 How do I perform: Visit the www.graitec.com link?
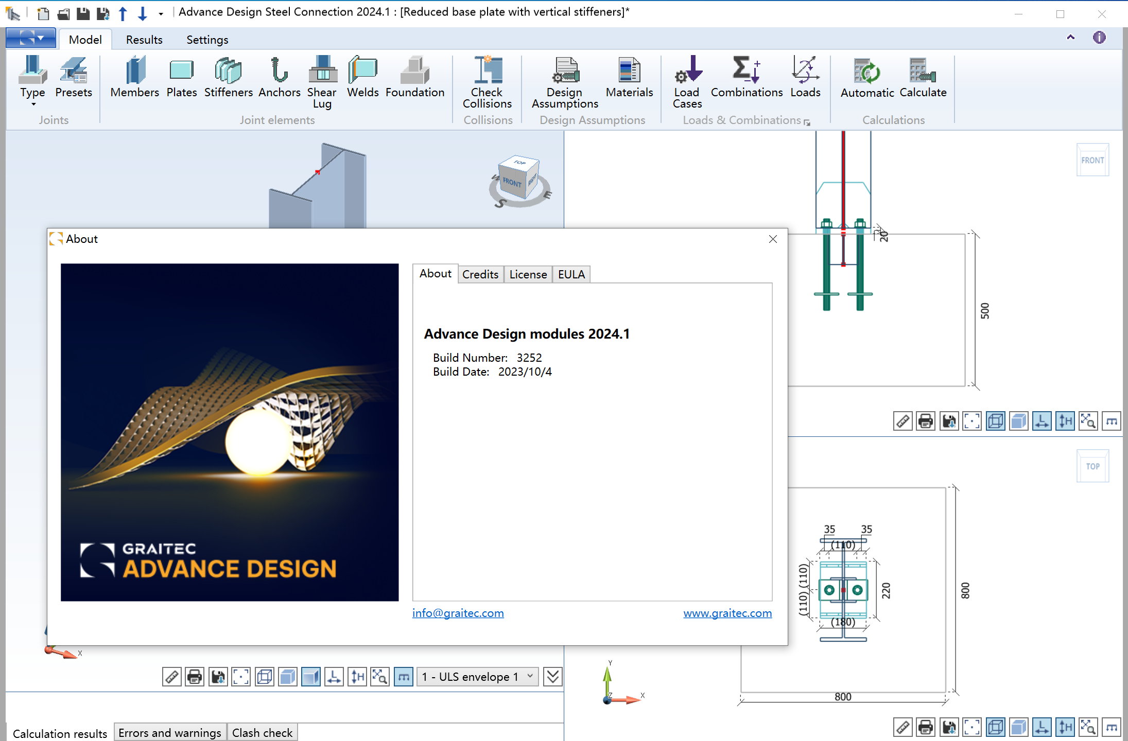click(x=727, y=613)
